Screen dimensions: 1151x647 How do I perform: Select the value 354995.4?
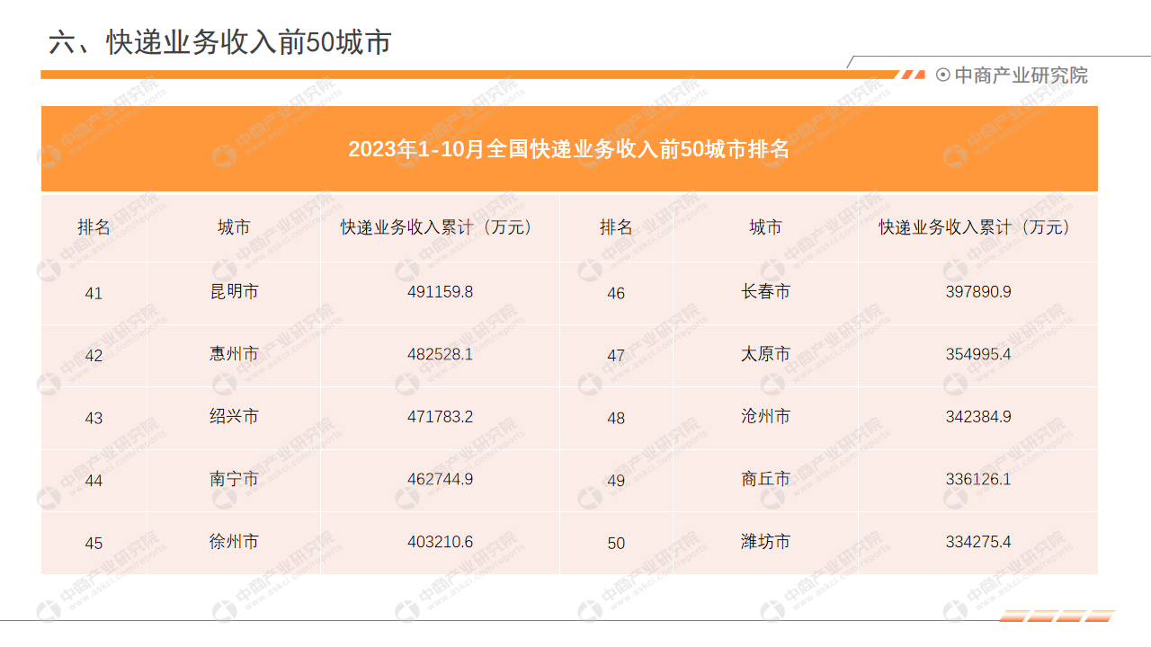click(x=978, y=354)
